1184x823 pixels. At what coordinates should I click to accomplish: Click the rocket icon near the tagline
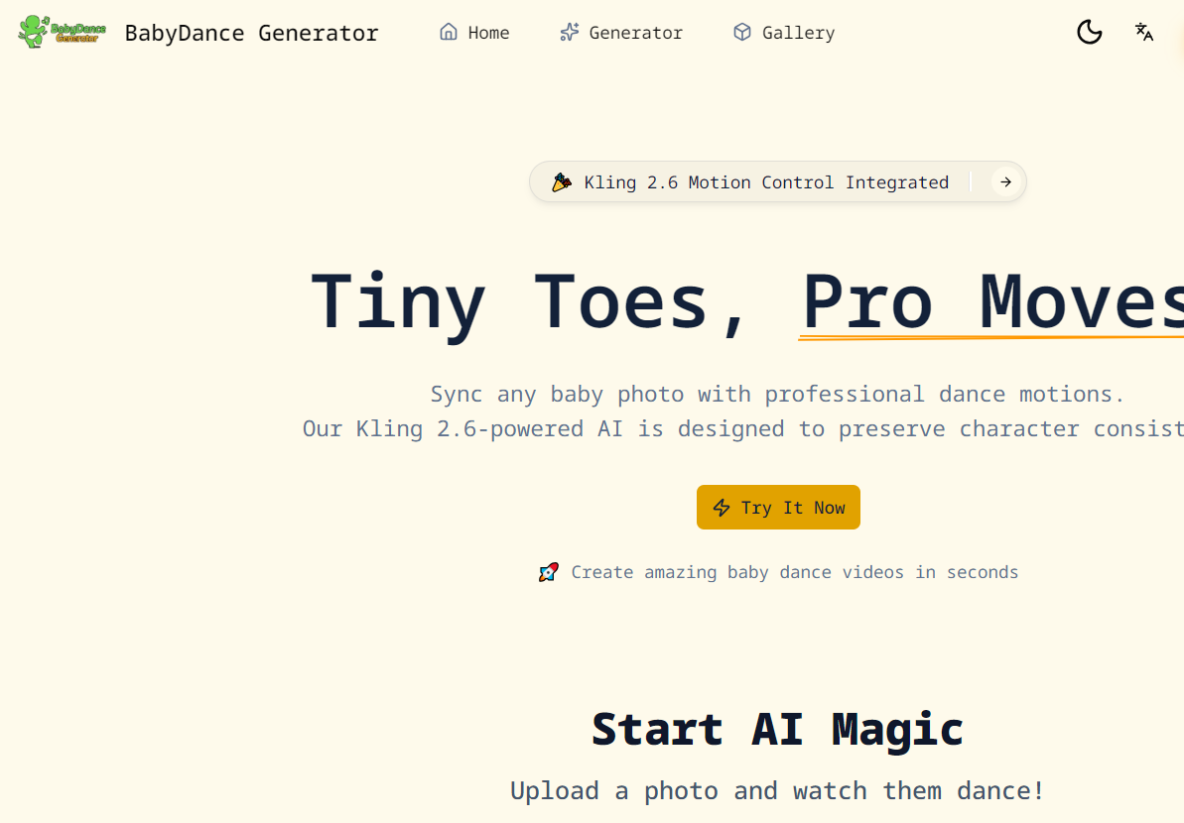(x=548, y=571)
